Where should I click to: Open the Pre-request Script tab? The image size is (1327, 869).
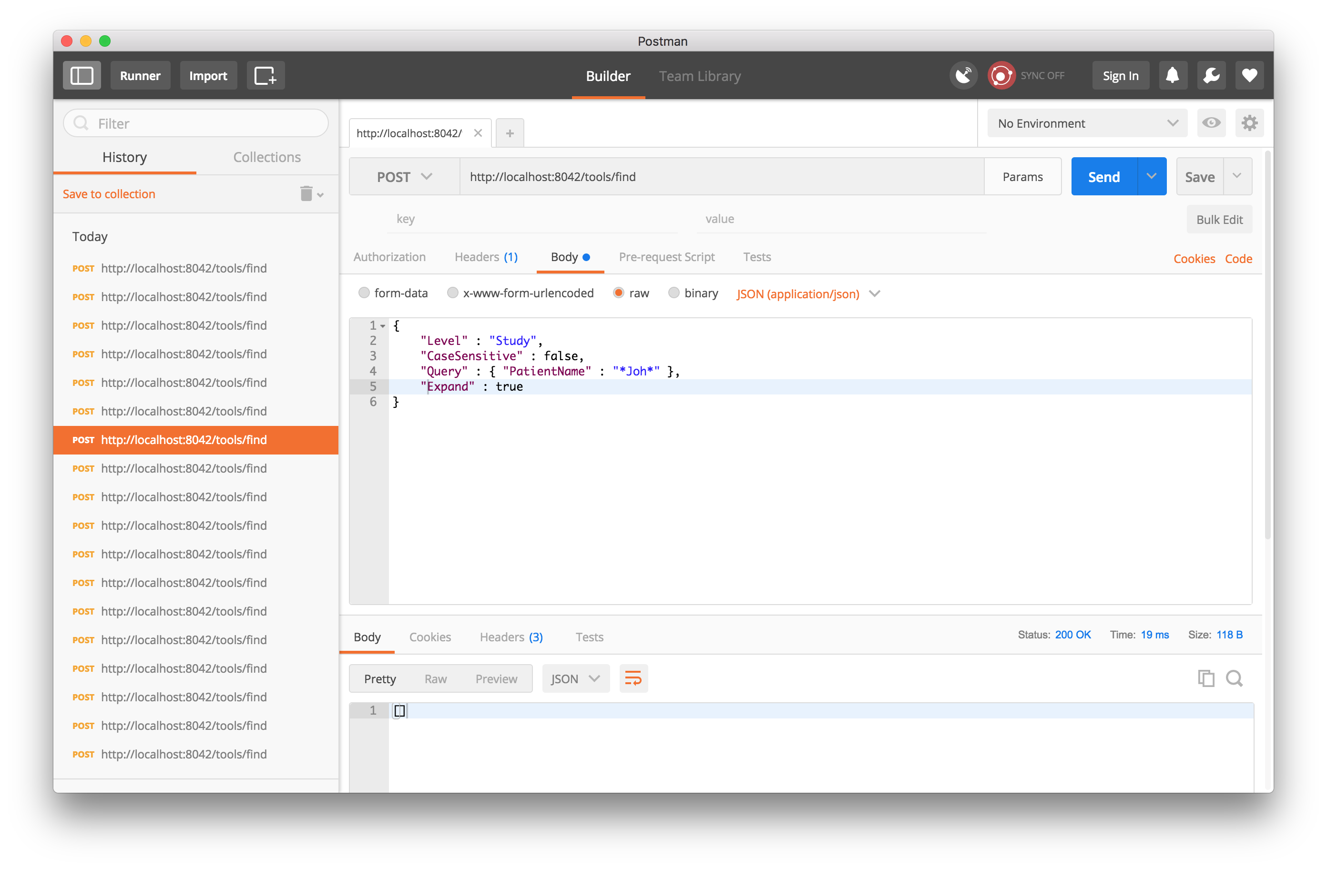(x=667, y=257)
